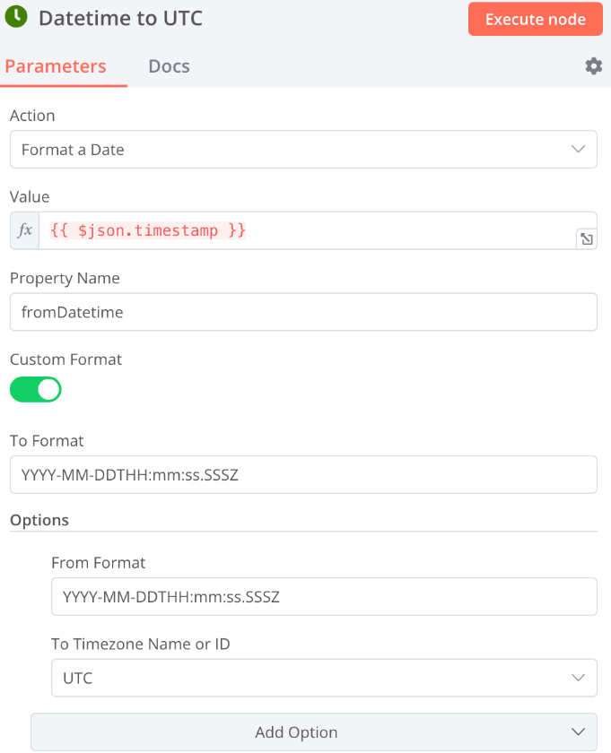The height and width of the screenshot is (753, 611).
Task: Click into the From Format input
Action: point(324,596)
